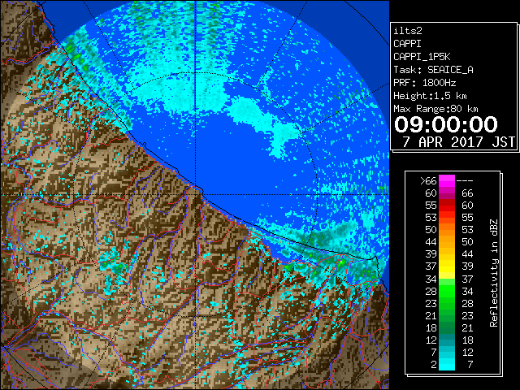Click the 'Height:1.5 km' line
The height and width of the screenshot is (390, 520).
[430, 96]
